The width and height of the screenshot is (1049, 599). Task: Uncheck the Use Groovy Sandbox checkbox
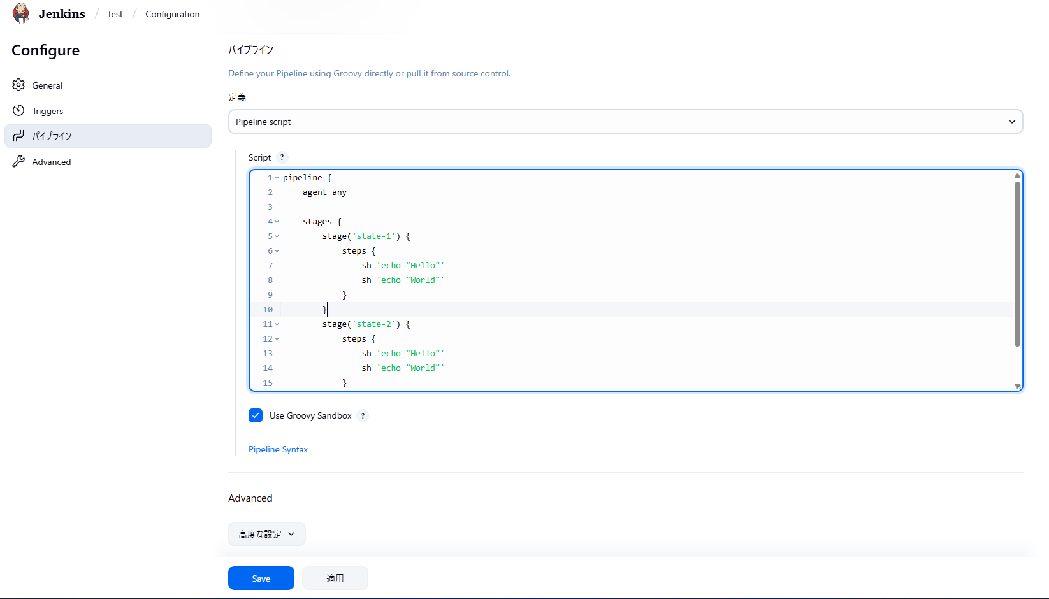point(256,415)
